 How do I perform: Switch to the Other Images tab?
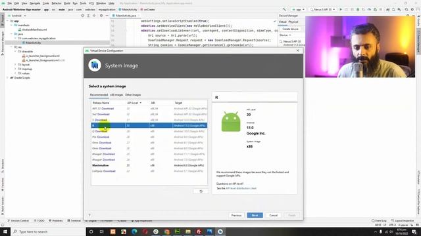pos(133,94)
